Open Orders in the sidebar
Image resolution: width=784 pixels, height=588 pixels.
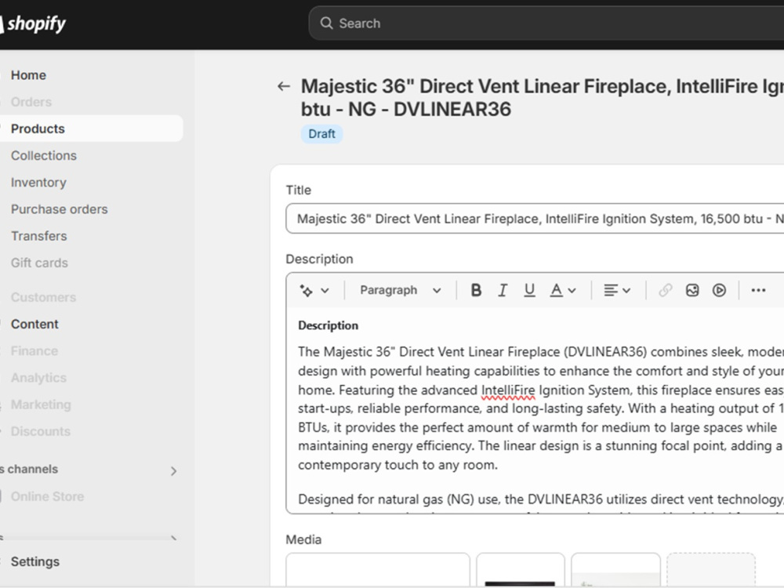[x=31, y=102]
